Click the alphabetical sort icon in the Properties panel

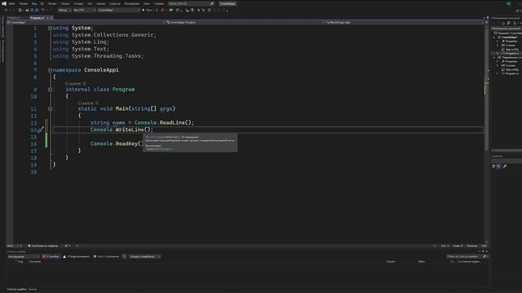(498, 166)
